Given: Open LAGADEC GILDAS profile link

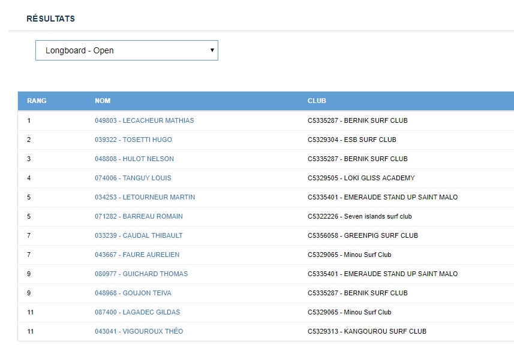Looking at the screenshot, I should coord(137,312).
